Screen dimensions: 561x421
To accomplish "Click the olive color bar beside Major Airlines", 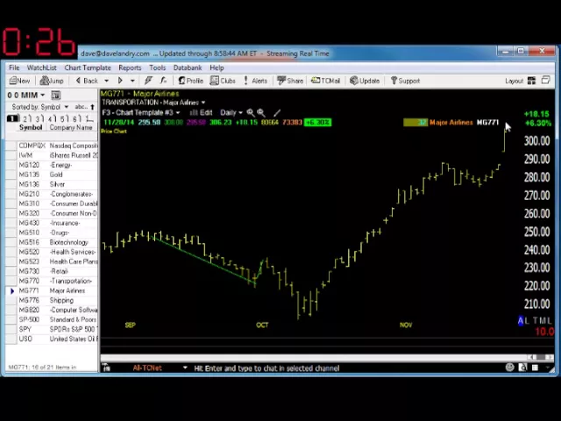I will [x=415, y=123].
